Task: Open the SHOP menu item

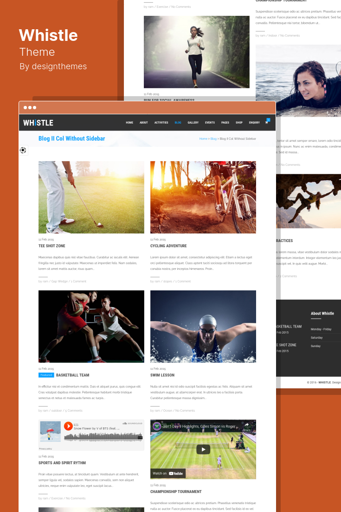Action: 239,123
